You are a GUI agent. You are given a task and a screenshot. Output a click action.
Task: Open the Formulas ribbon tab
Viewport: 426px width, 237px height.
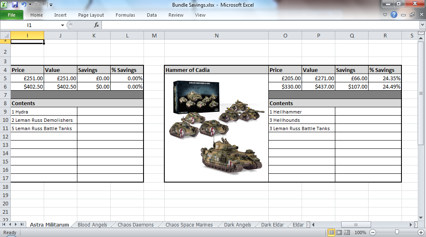[125, 15]
